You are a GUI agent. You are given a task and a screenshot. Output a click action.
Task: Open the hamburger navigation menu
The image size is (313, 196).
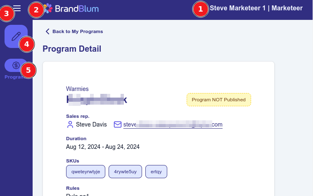(x=17, y=8)
